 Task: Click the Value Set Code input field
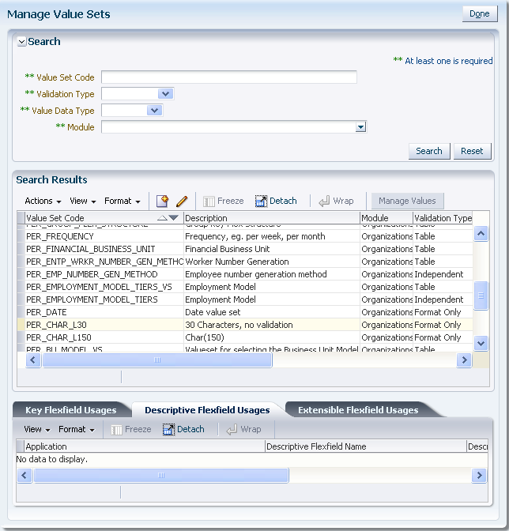coord(229,77)
